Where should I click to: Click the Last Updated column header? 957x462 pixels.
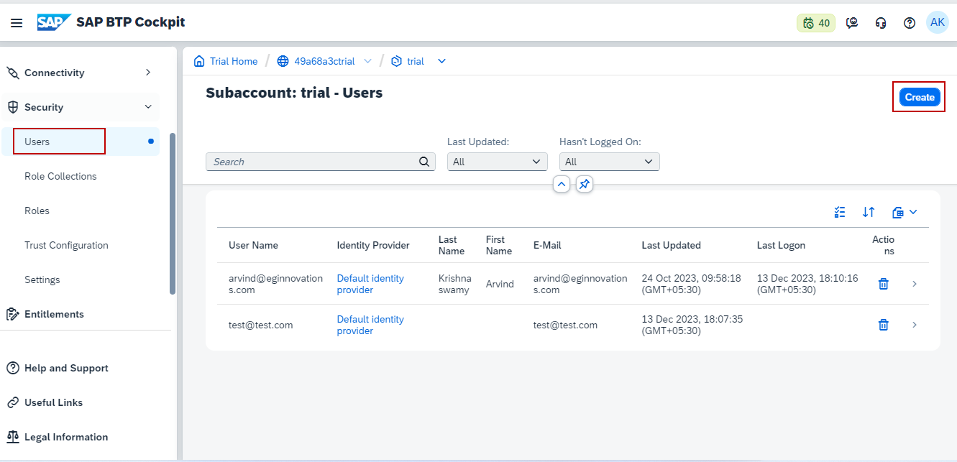[671, 245]
